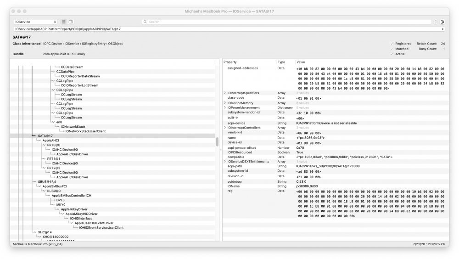Toggle the Registered checkmark
459x259 pixels.
392,44
